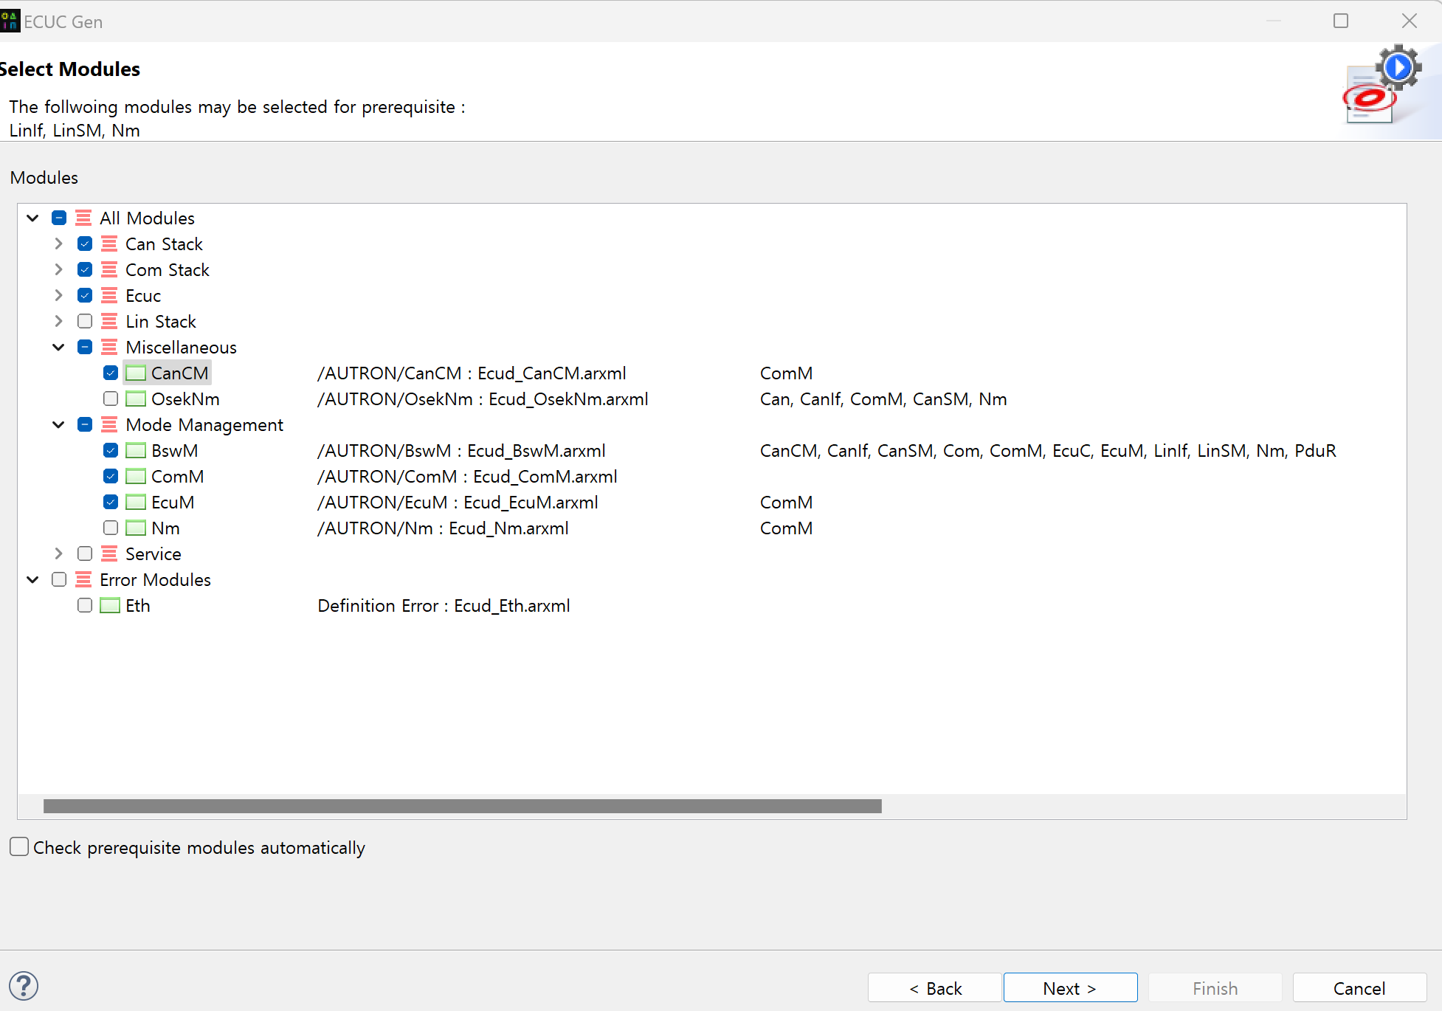Collapse the Miscellaneous node
This screenshot has width=1442, height=1011.
click(x=58, y=347)
